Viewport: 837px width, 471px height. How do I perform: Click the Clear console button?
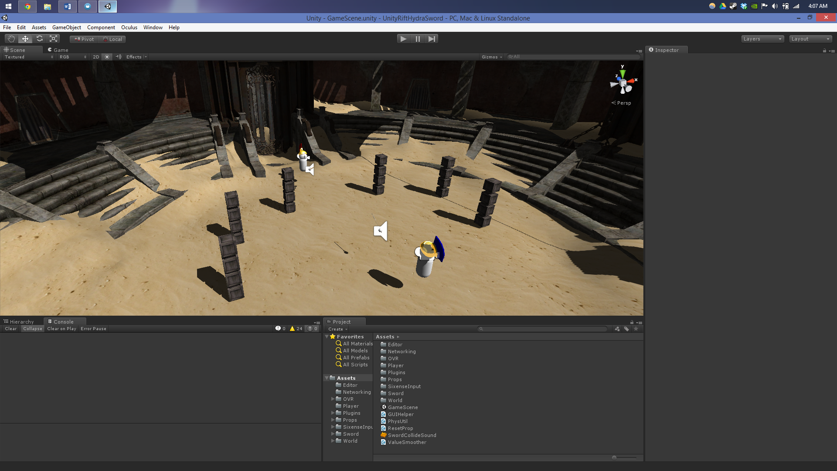tap(11, 329)
